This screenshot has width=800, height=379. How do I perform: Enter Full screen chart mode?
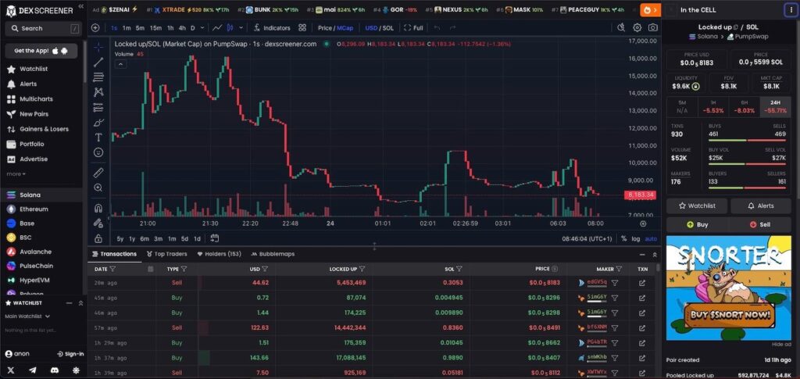413,28
